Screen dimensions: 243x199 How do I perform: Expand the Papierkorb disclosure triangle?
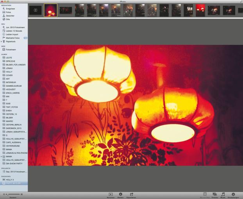pyautogui.click(x=2, y=41)
